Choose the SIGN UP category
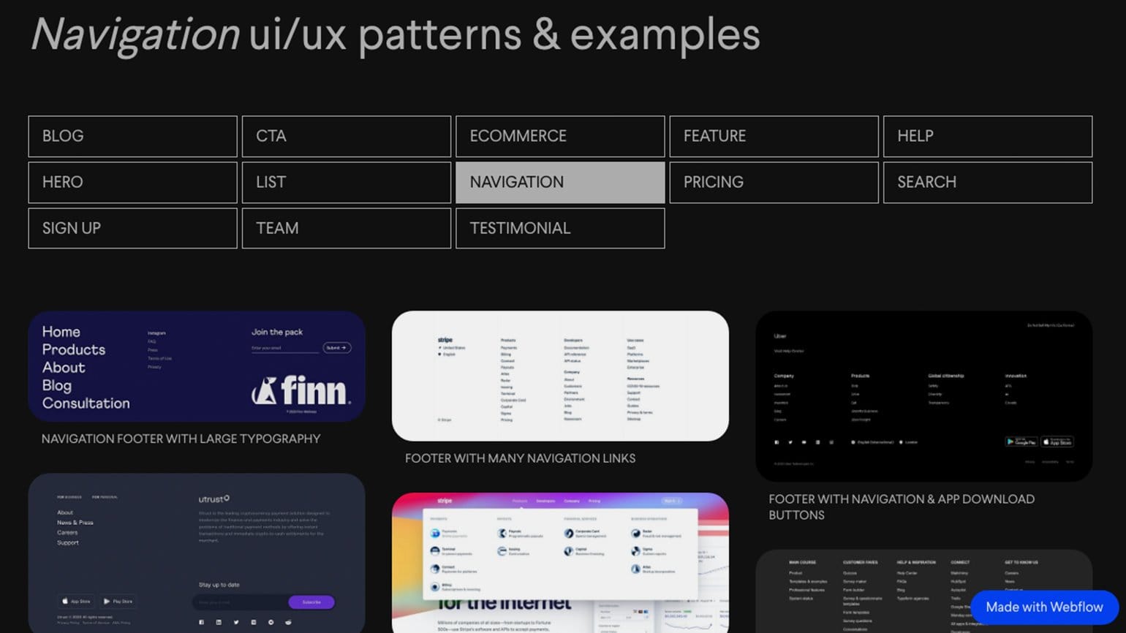 click(132, 228)
